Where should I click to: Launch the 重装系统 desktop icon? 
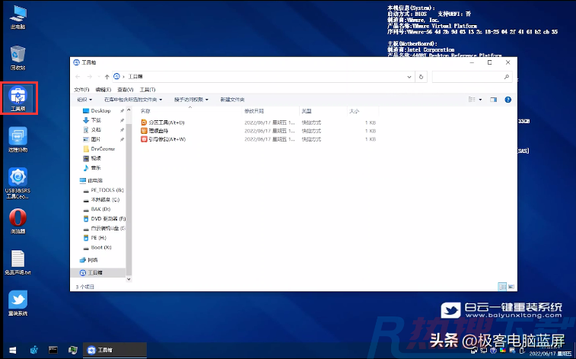tap(18, 303)
